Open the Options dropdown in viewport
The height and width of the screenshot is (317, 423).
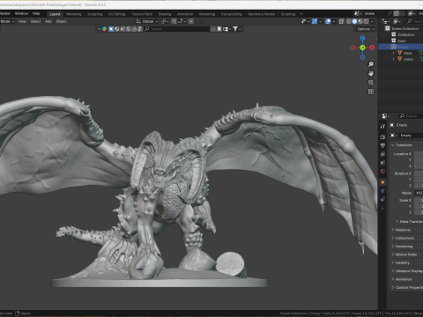coord(366,29)
